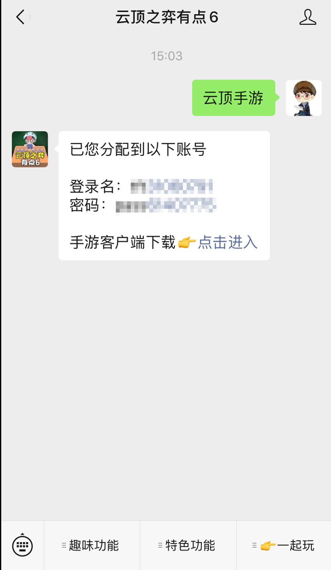Open the account profile icon at top right
The image size is (331, 570).
pyautogui.click(x=307, y=17)
